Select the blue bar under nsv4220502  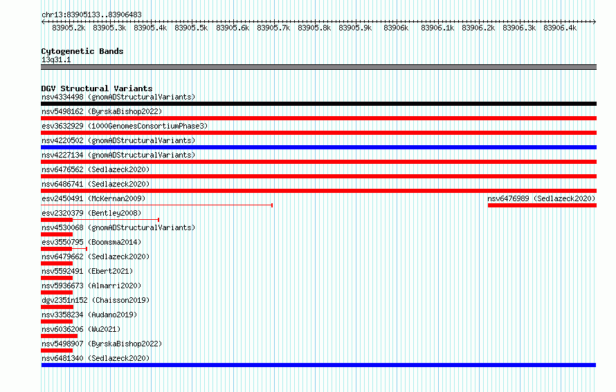point(318,147)
